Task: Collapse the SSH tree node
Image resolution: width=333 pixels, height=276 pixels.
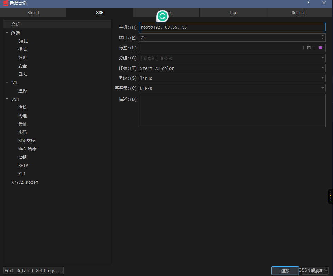Action: (7, 99)
